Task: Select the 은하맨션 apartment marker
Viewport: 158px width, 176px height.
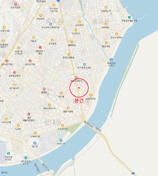Action: [x=52, y=40]
